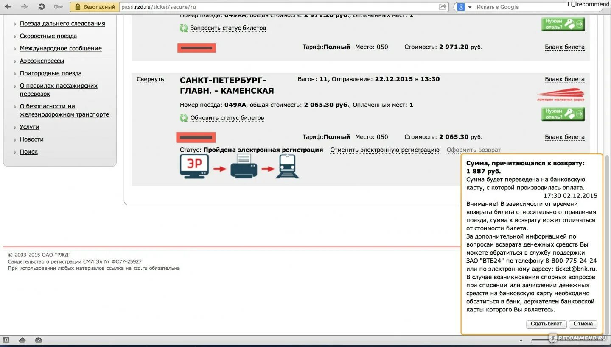Confirm refund with Сдать билет button
This screenshot has width=611, height=347.
(x=547, y=324)
